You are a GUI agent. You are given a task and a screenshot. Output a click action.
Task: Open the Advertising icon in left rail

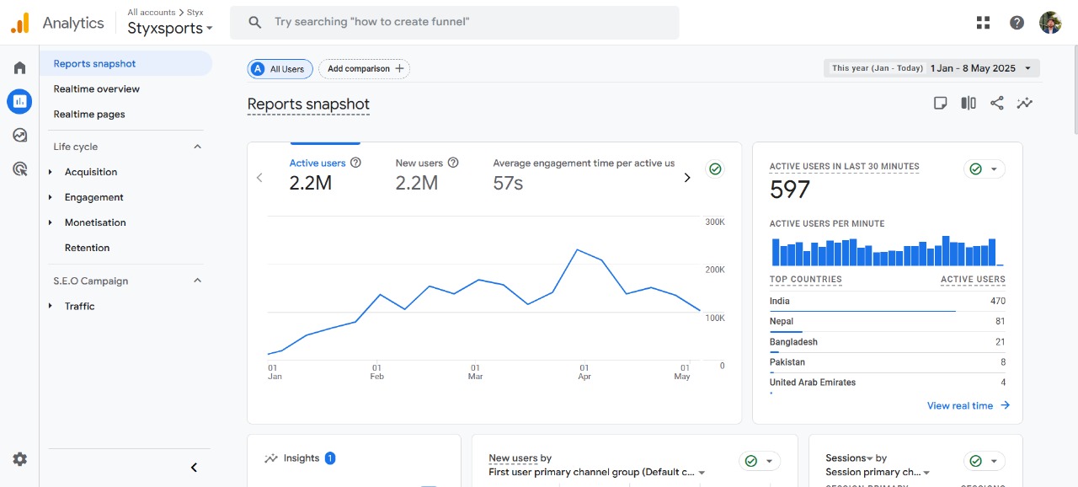(19, 169)
